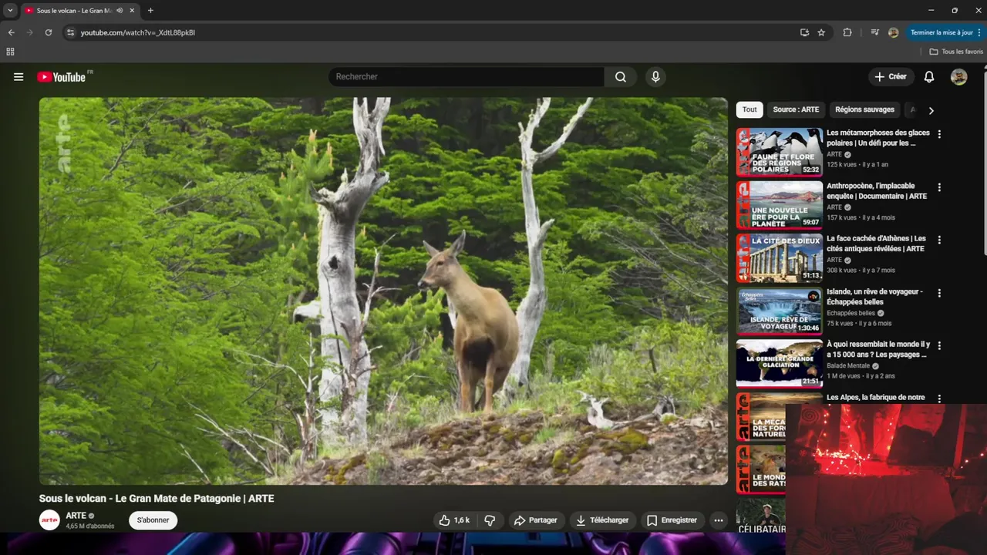987x555 pixels.
Task: Click the browser address bar URL
Action: tap(138, 32)
